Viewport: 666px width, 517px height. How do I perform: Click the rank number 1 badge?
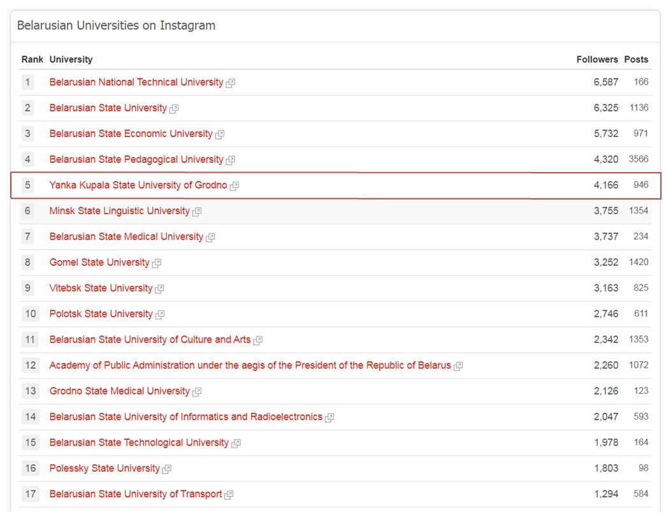(27, 82)
